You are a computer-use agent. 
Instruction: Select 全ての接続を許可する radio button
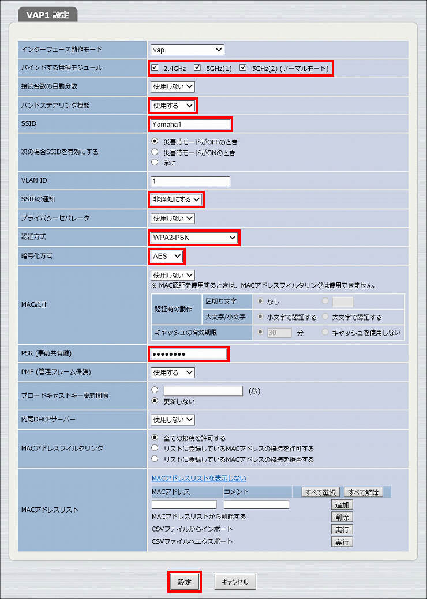coord(155,438)
